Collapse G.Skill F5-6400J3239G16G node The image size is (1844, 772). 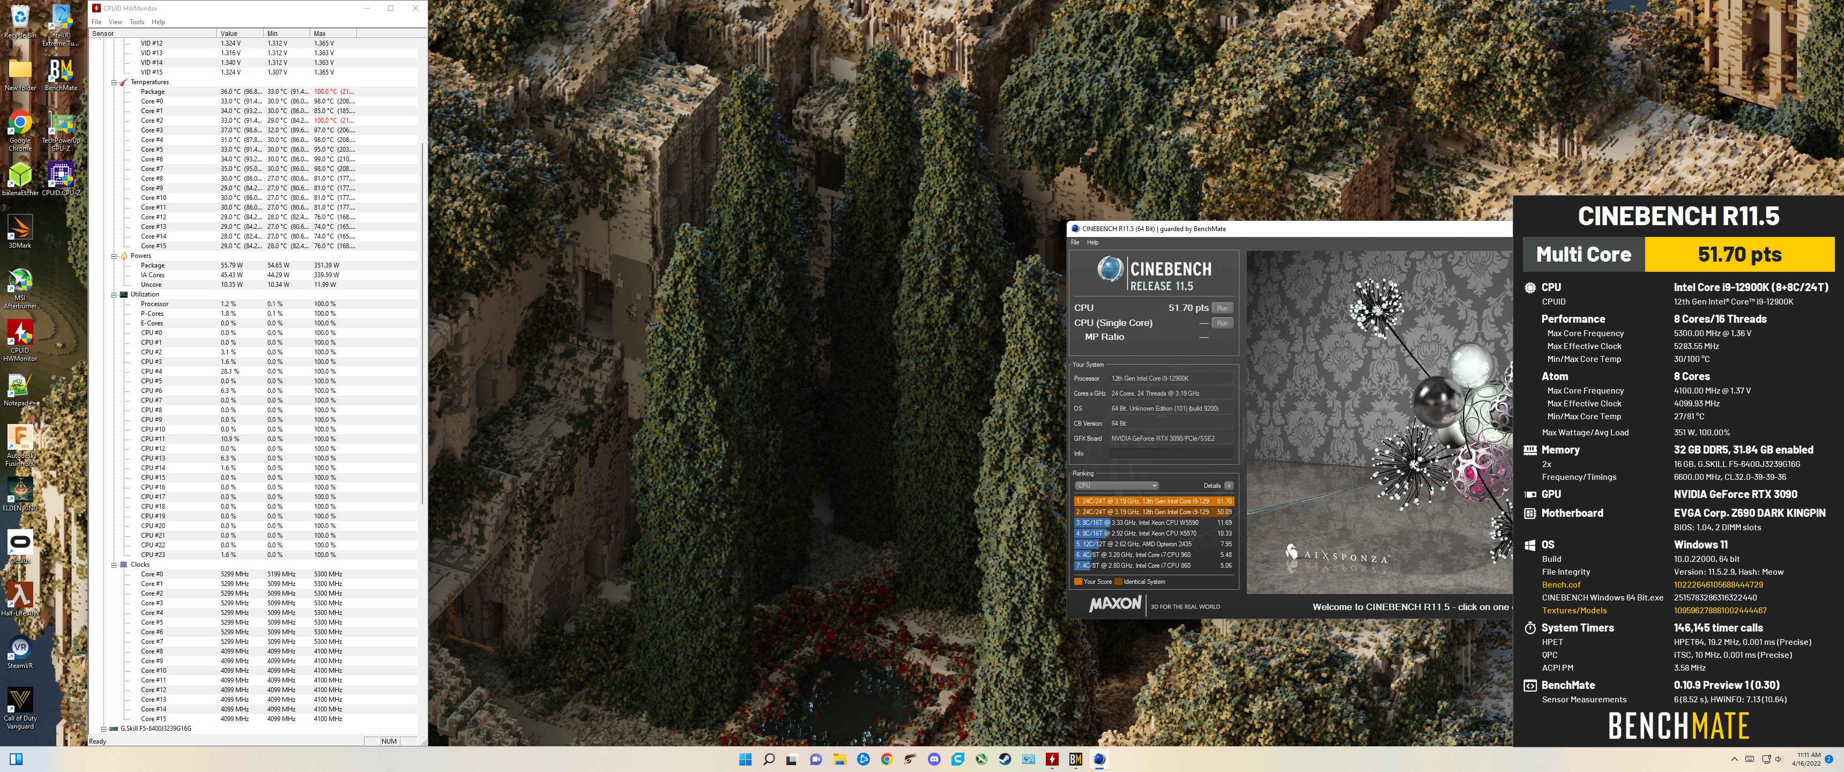[104, 729]
